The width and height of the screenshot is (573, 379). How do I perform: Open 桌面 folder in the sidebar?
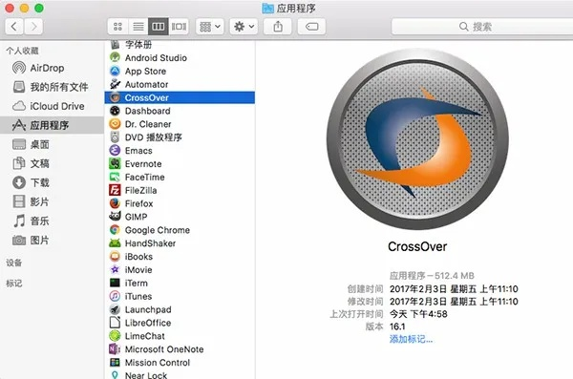click(52, 144)
